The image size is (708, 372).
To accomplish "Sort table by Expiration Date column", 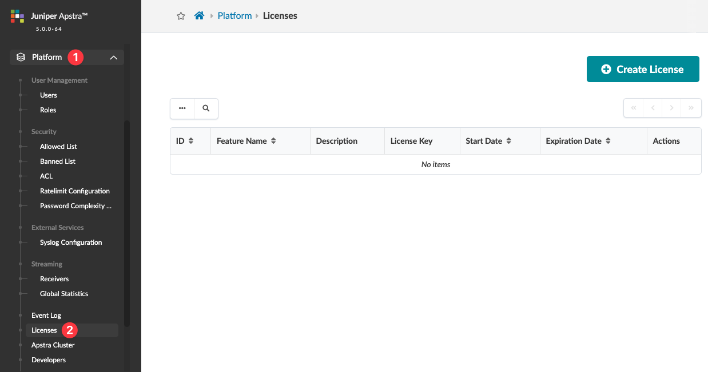I will tap(608, 141).
